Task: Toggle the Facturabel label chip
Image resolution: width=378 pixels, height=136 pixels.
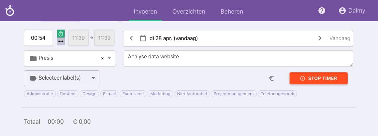Action: (133, 94)
